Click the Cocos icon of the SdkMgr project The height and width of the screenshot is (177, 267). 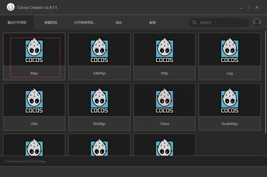click(99, 50)
